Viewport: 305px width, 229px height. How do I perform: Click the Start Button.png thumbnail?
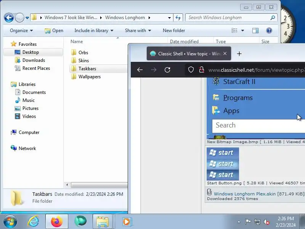223,164
